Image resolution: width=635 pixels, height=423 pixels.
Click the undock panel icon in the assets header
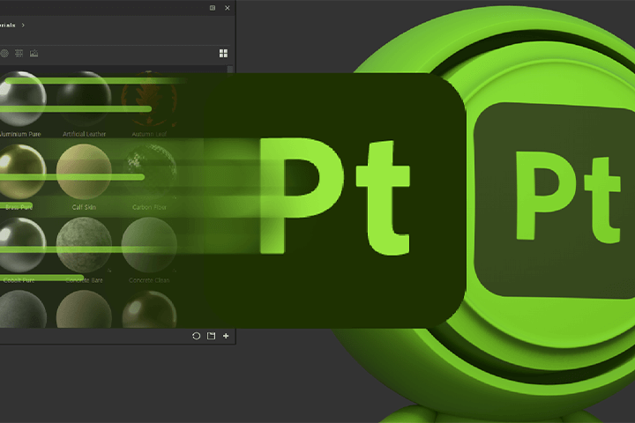213,8
